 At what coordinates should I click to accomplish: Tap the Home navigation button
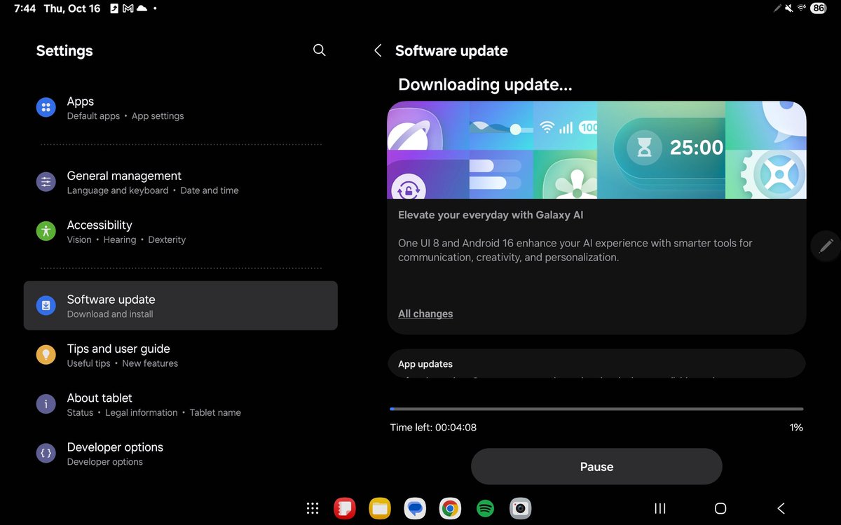click(x=720, y=509)
